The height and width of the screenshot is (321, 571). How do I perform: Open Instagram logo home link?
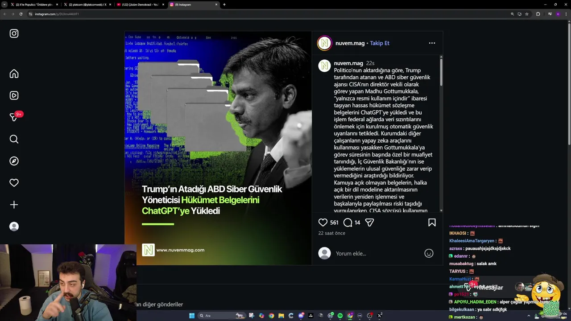point(14,33)
